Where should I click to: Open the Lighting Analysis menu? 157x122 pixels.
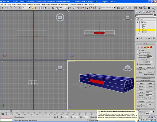(63, 4)
